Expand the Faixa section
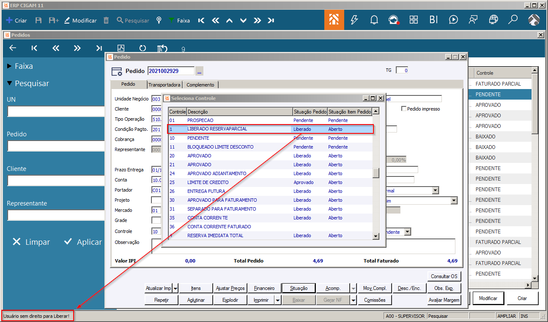The width and height of the screenshot is (548, 322). coord(10,66)
